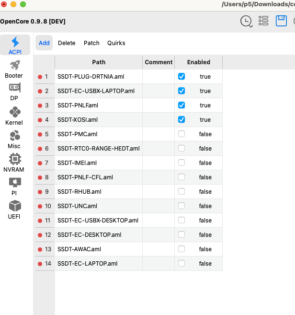295x315 pixels.
Task: Enable the SSDT-AWAC.aml checkbox
Action: point(182,249)
